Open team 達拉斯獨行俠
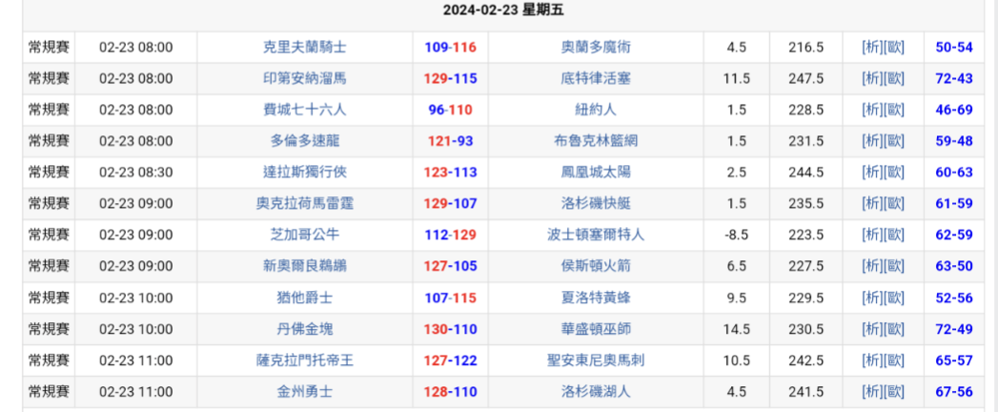998x412 pixels. pos(304,172)
